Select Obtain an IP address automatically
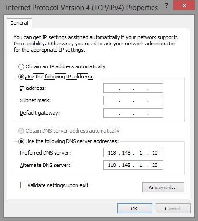This screenshot has height=221, width=198. (21, 66)
